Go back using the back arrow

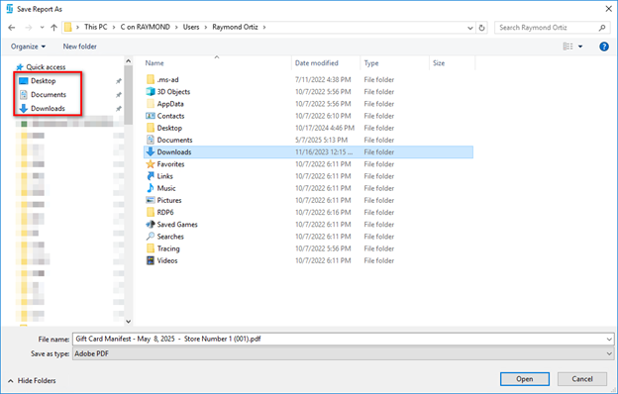coord(12,27)
